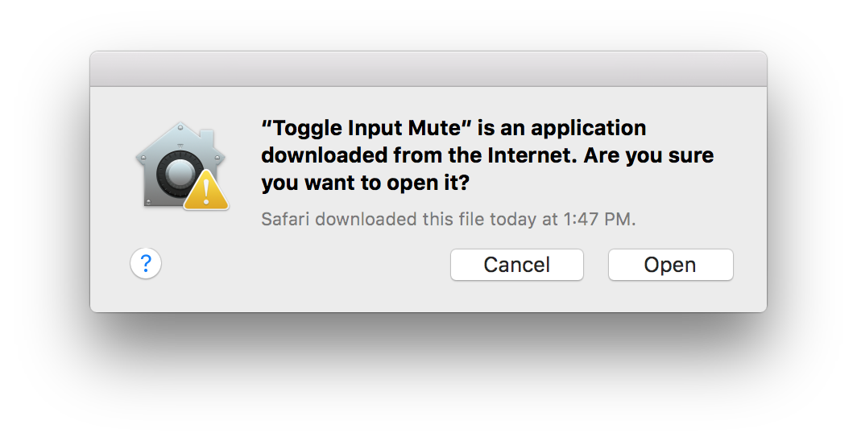
Task: Cancel opening the downloaded application
Action: (x=516, y=265)
